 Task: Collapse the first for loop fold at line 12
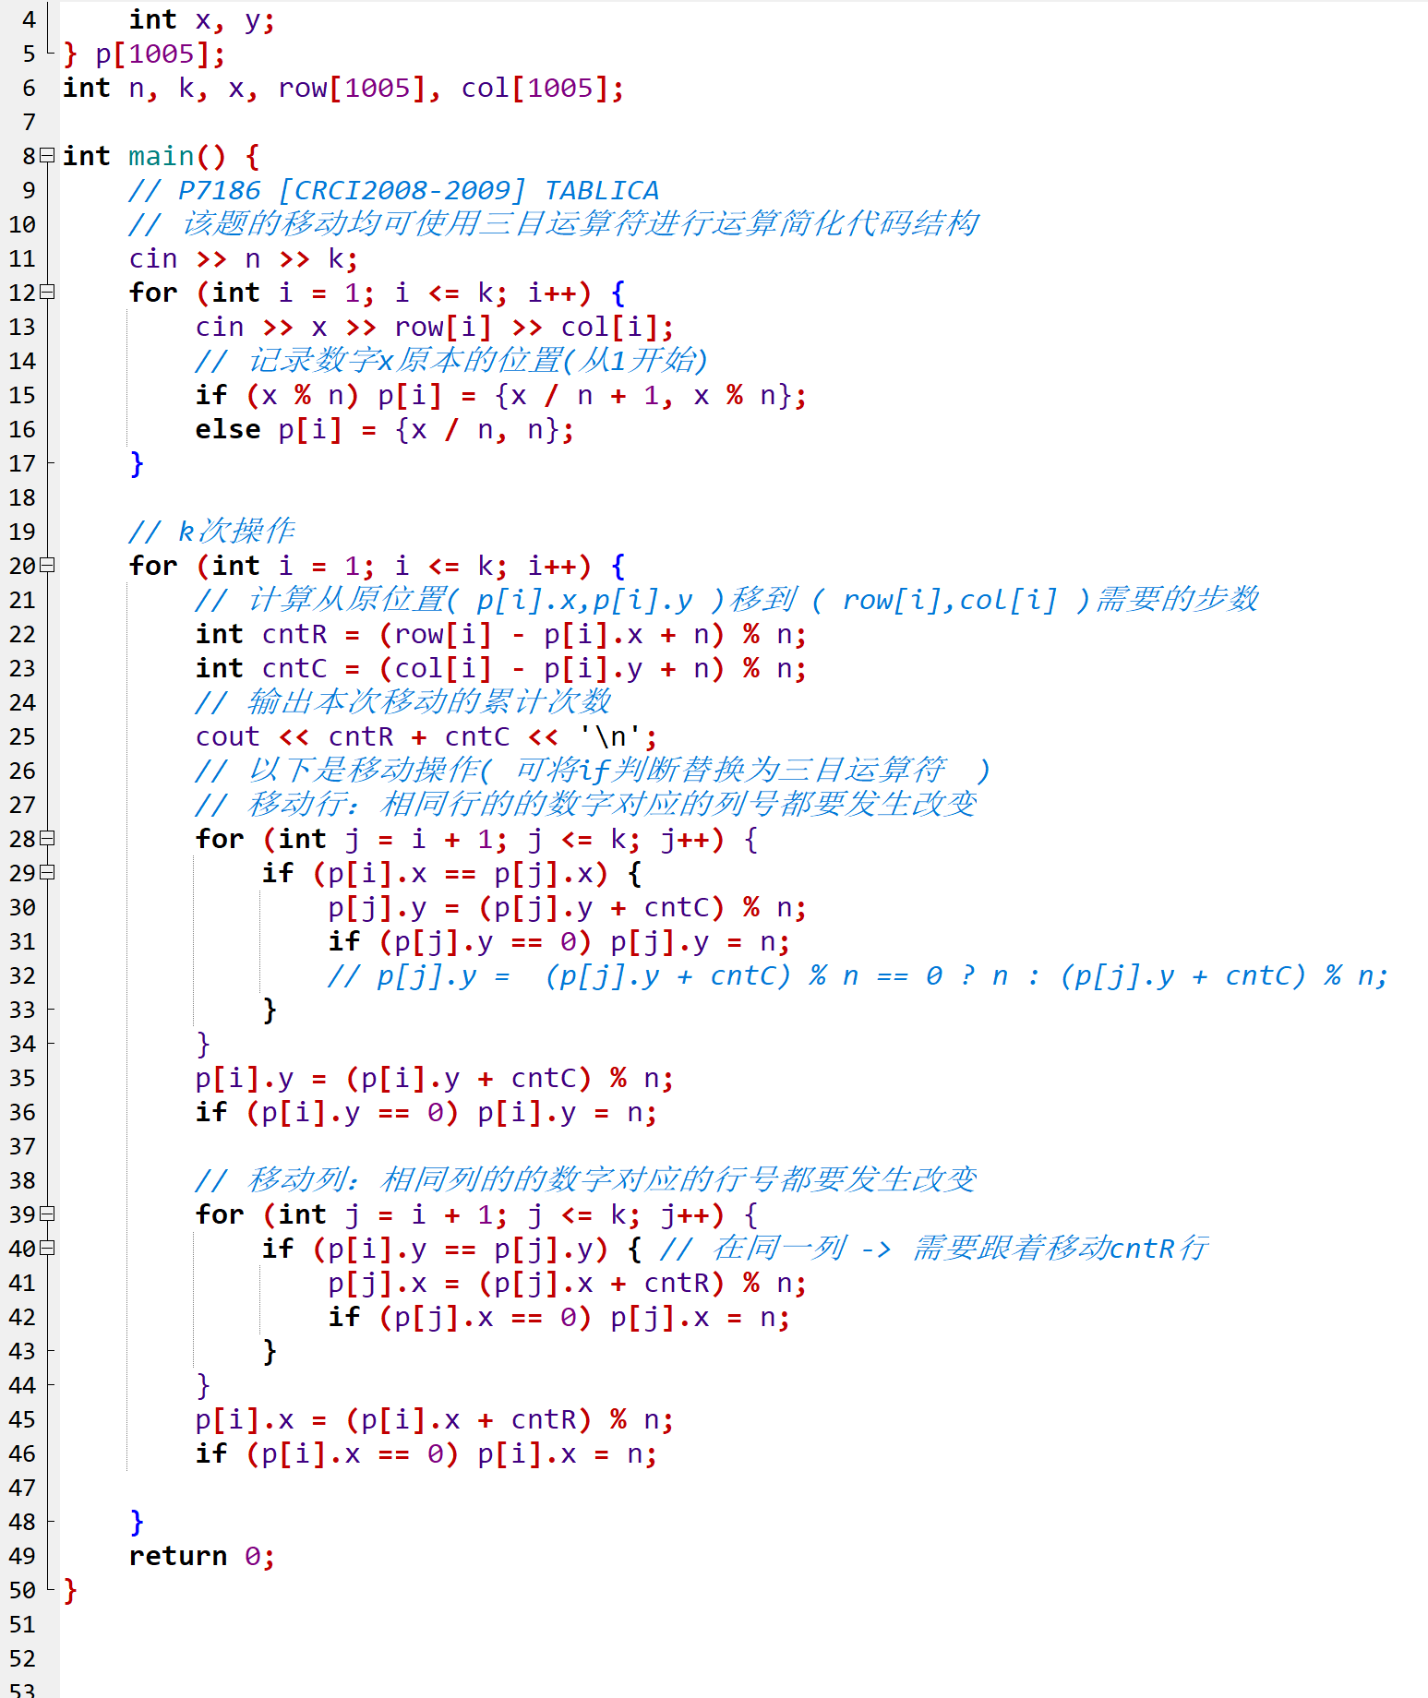(47, 292)
